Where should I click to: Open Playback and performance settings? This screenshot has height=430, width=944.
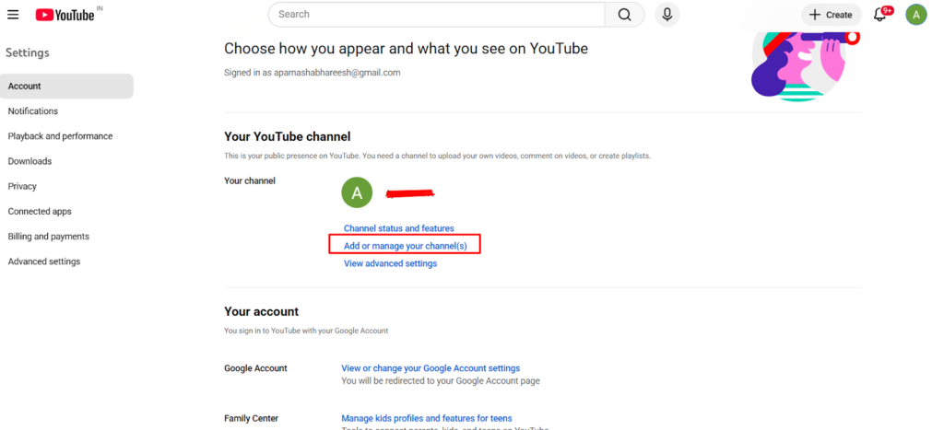point(60,136)
